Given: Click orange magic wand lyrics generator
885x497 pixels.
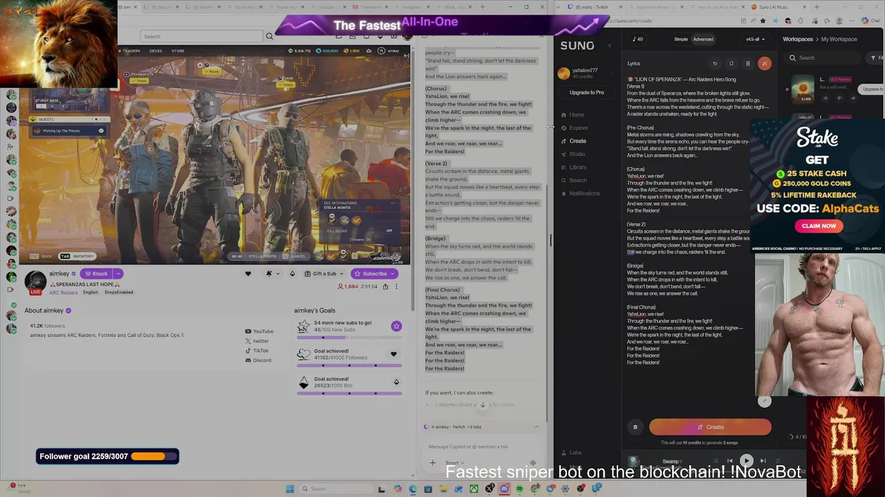Looking at the screenshot, I should tap(764, 64).
